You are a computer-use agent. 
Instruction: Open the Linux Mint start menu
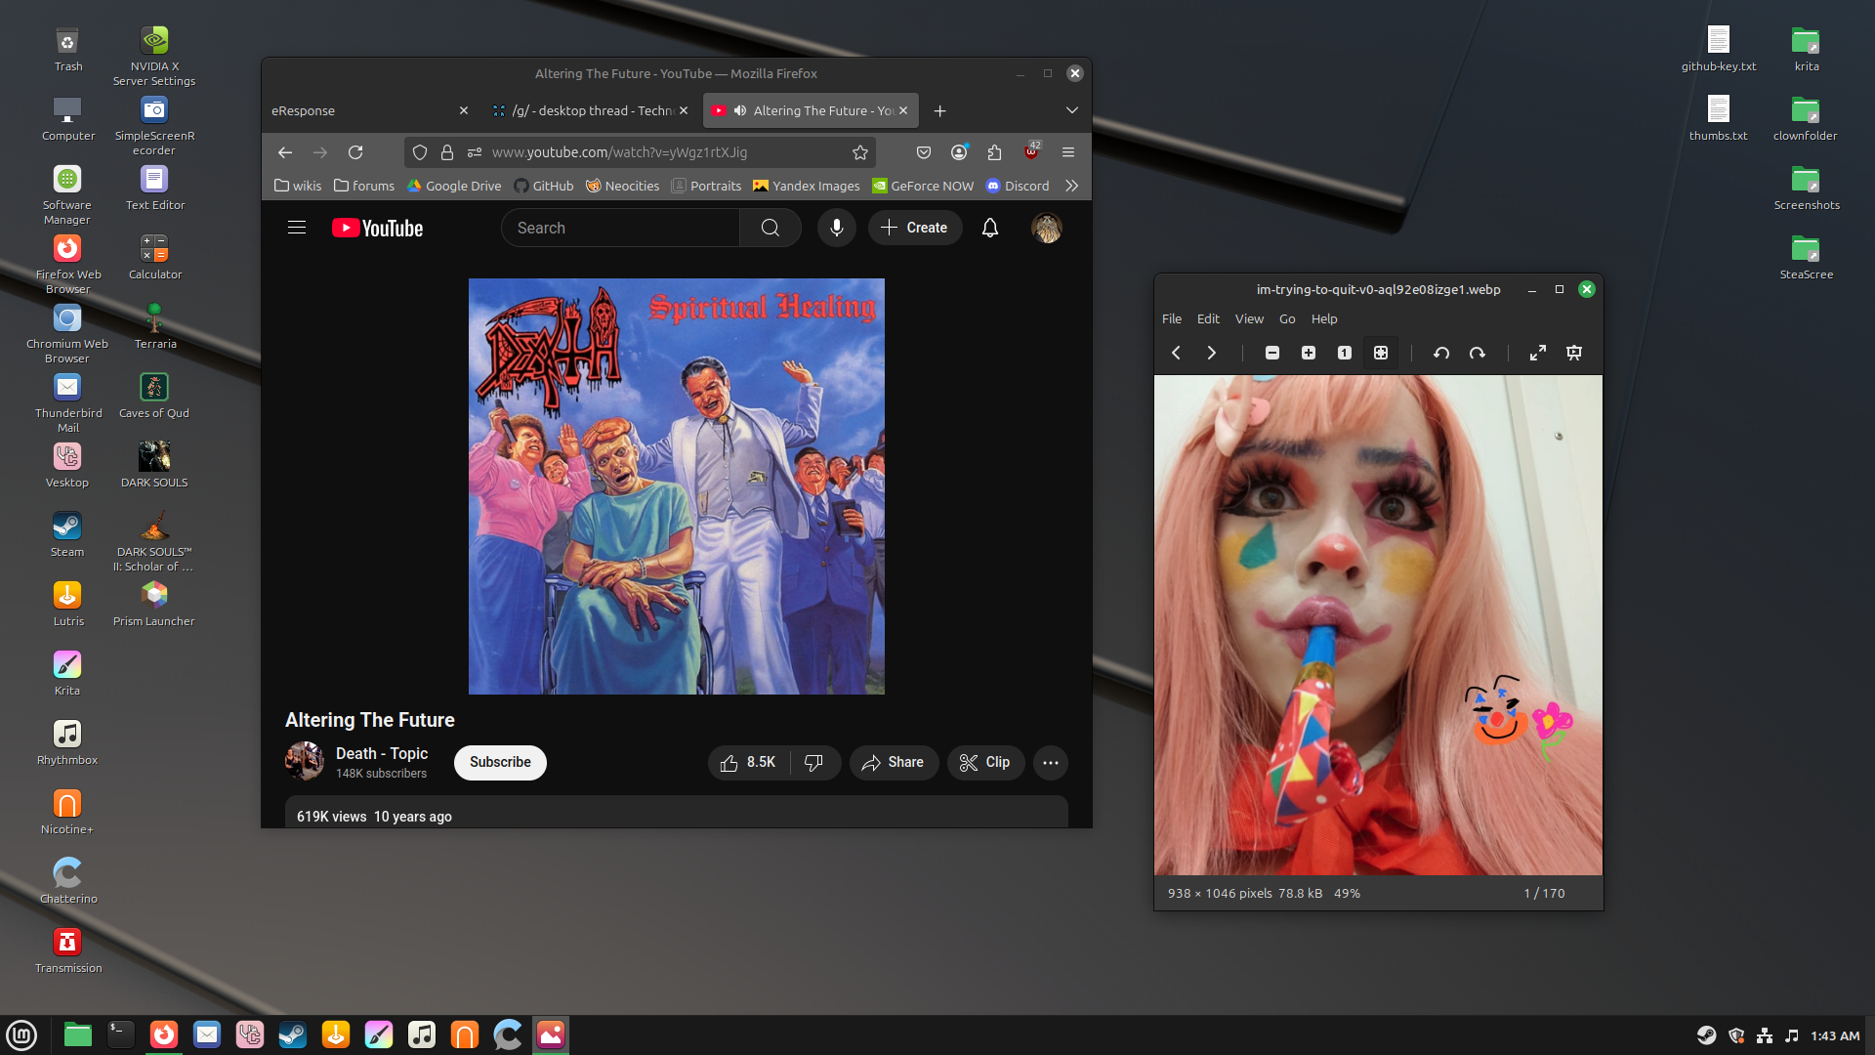click(x=21, y=1034)
